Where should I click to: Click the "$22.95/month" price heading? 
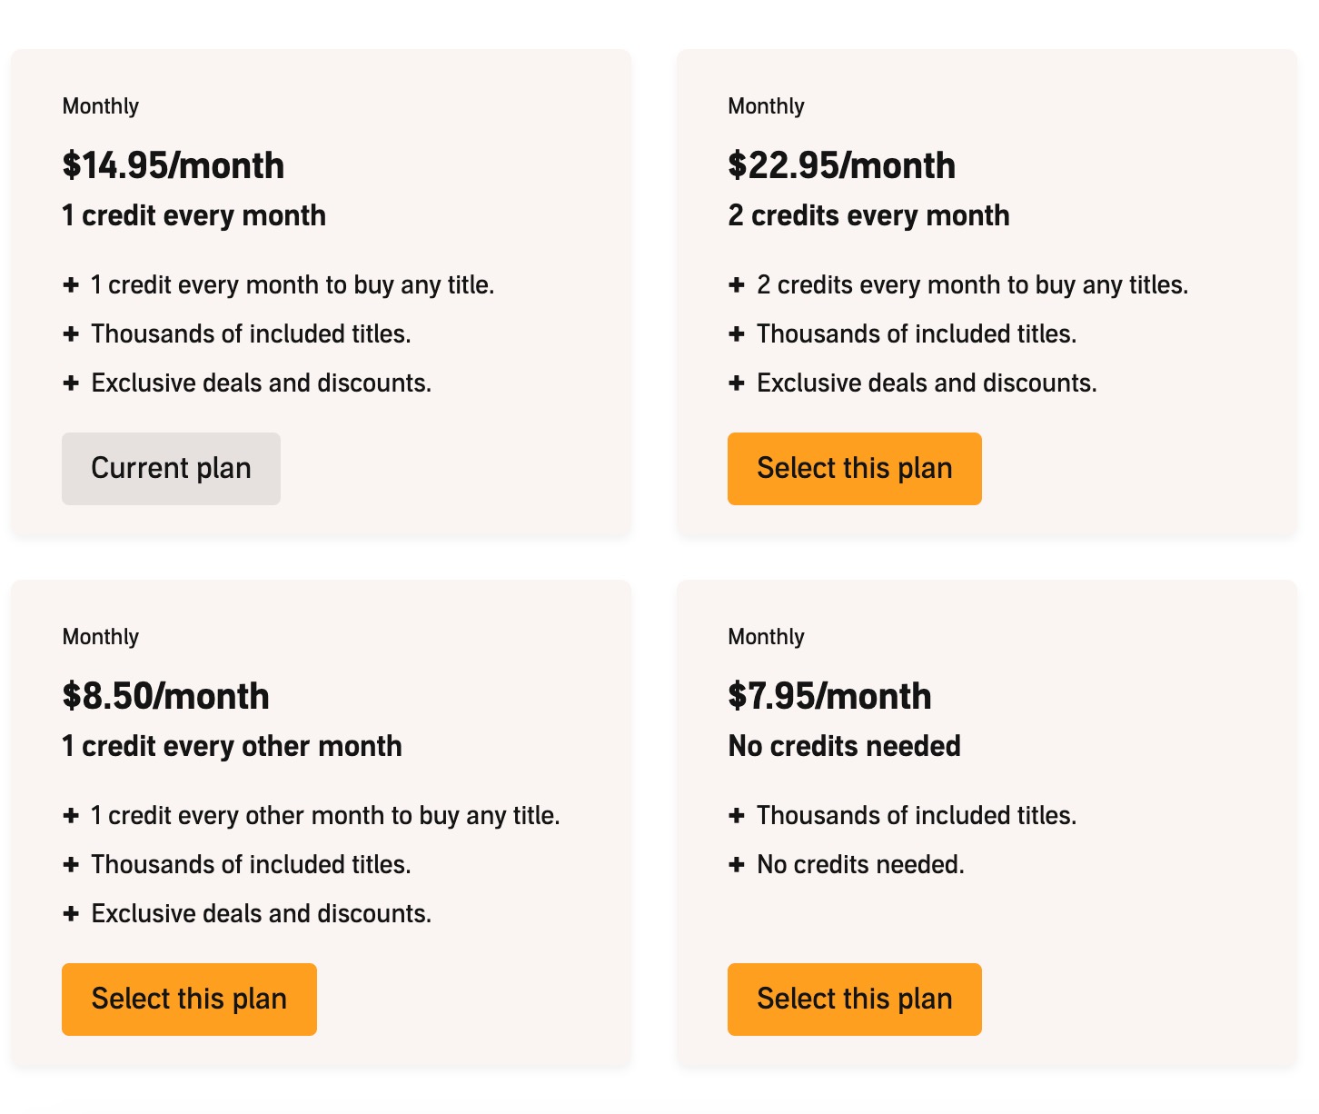(841, 165)
